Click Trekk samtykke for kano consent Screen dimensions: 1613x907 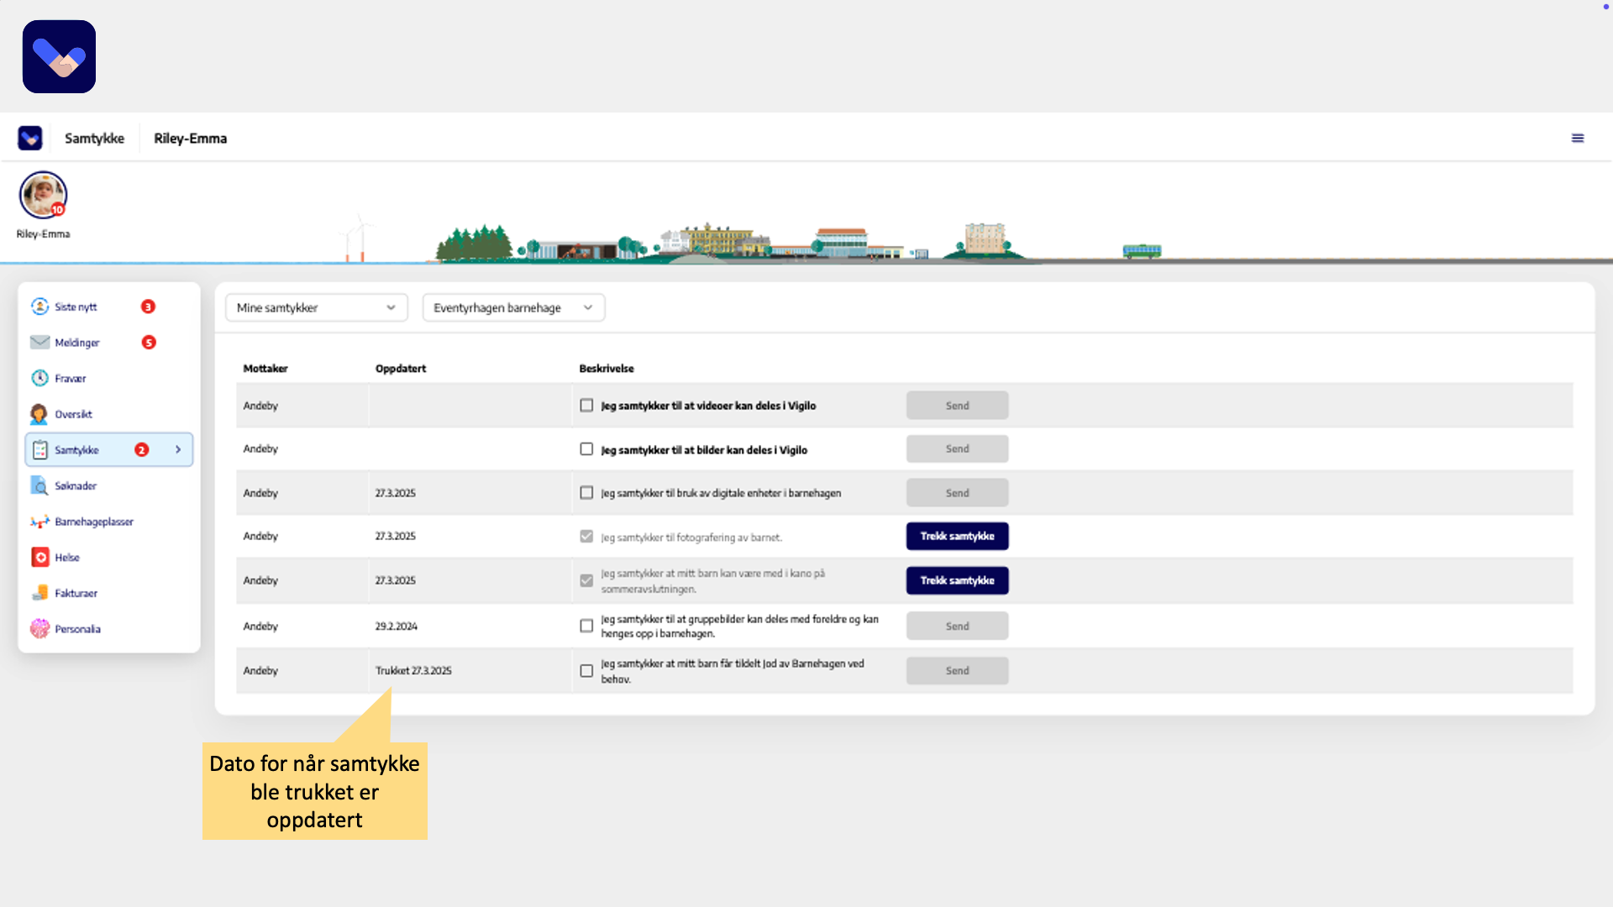click(957, 580)
